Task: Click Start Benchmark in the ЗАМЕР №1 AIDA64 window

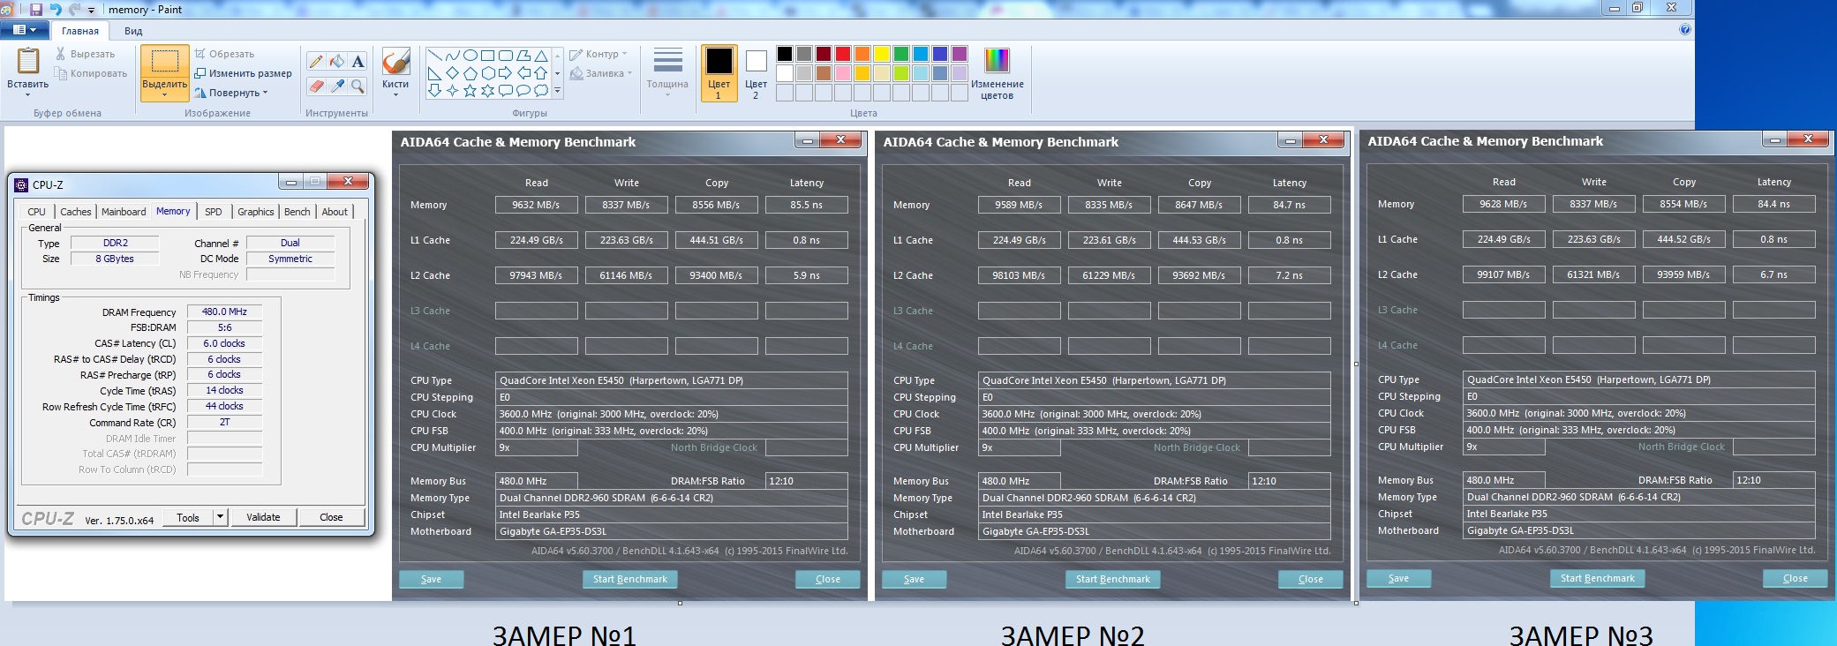Action: click(630, 579)
